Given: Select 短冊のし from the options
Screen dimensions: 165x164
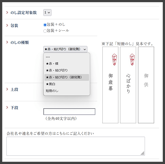Looking at the screenshot, I should (x=52, y=91).
